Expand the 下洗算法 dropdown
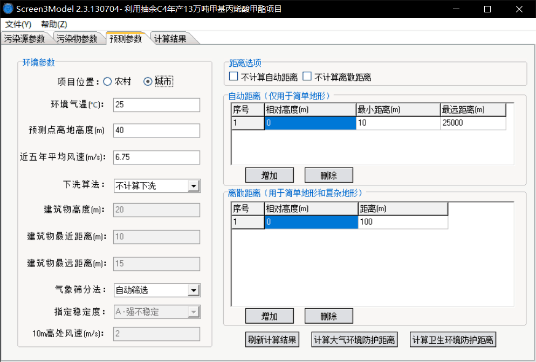This screenshot has height=362, width=536. [194, 186]
